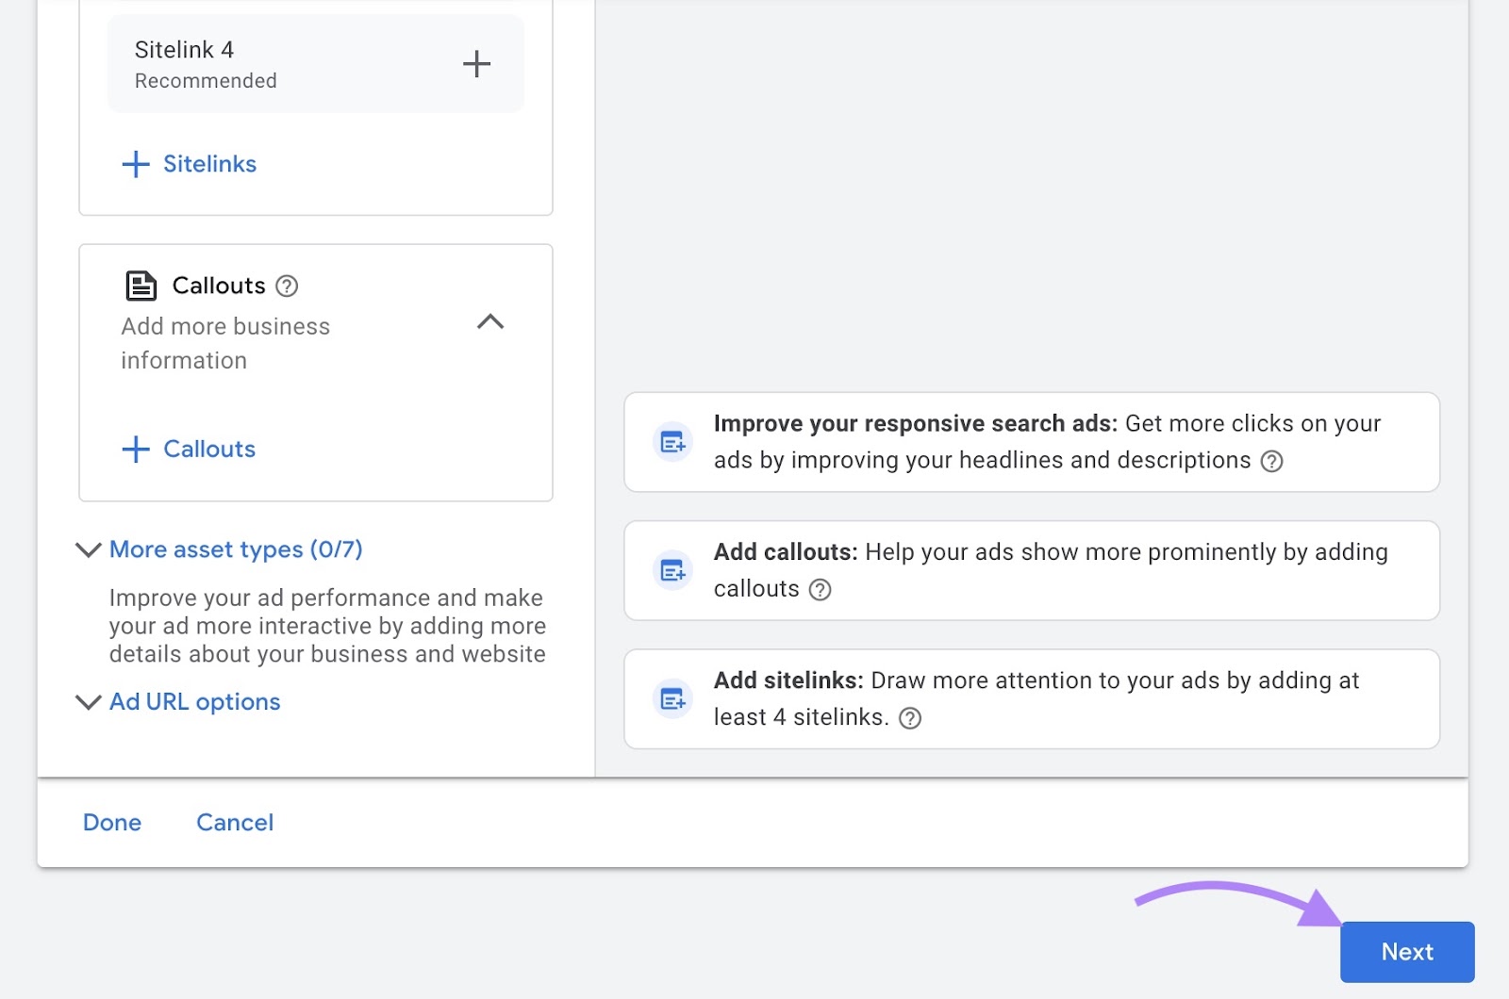Image resolution: width=1509 pixels, height=999 pixels.
Task: Open the Callouts help tooltip icon
Action: click(x=287, y=286)
